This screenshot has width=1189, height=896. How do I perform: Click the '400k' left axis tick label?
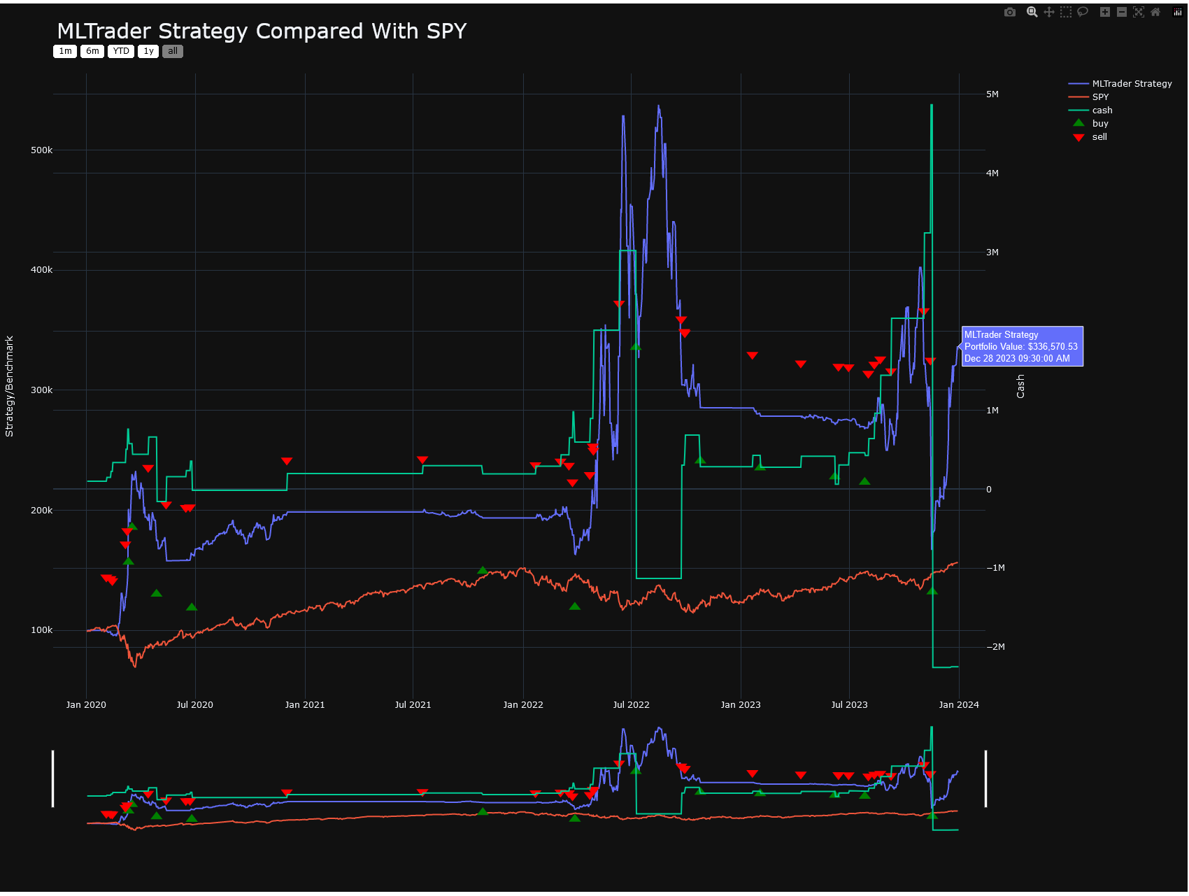coord(41,270)
